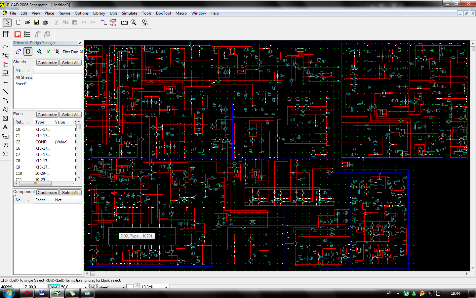Click the ECO component swap icon

(x=145, y=22)
